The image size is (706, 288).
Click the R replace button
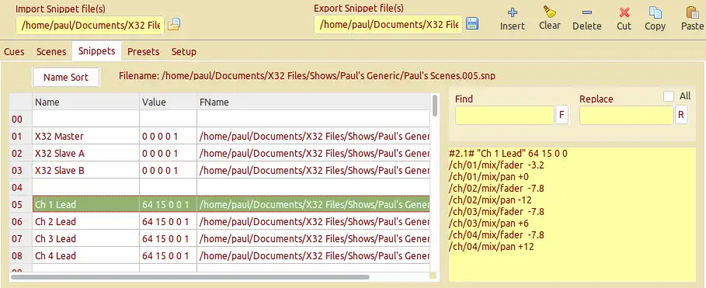tap(681, 115)
